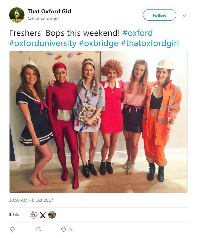Click the like count beside heart

(71, 230)
